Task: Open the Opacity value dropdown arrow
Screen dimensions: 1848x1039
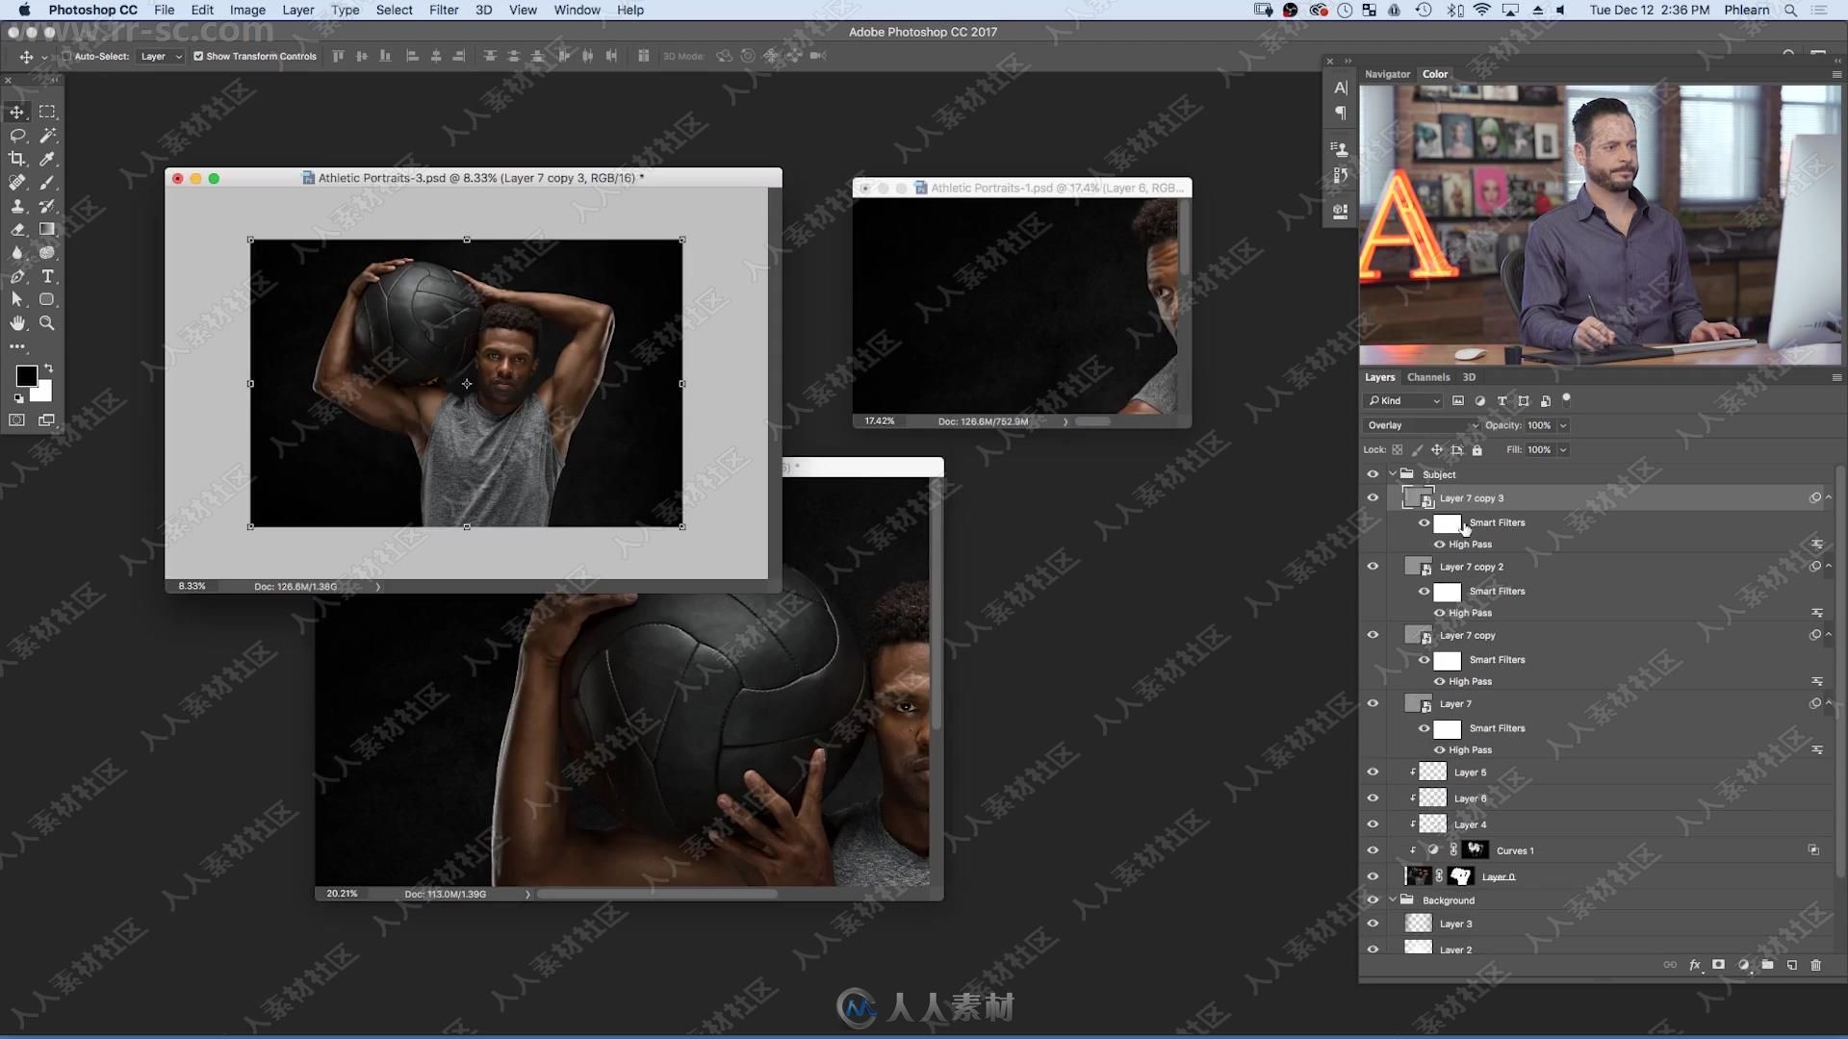Action: (x=1563, y=425)
